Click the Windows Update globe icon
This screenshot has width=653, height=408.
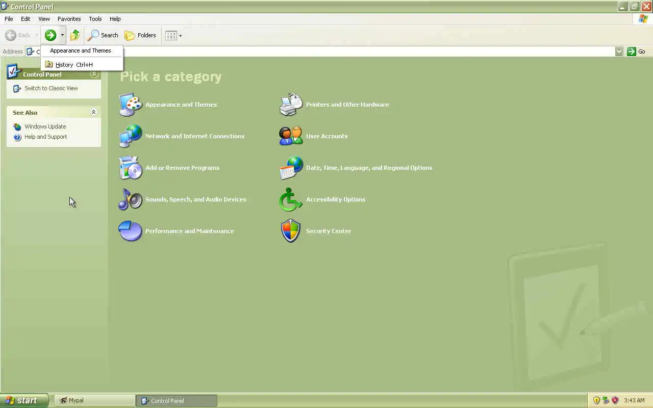coord(17,127)
